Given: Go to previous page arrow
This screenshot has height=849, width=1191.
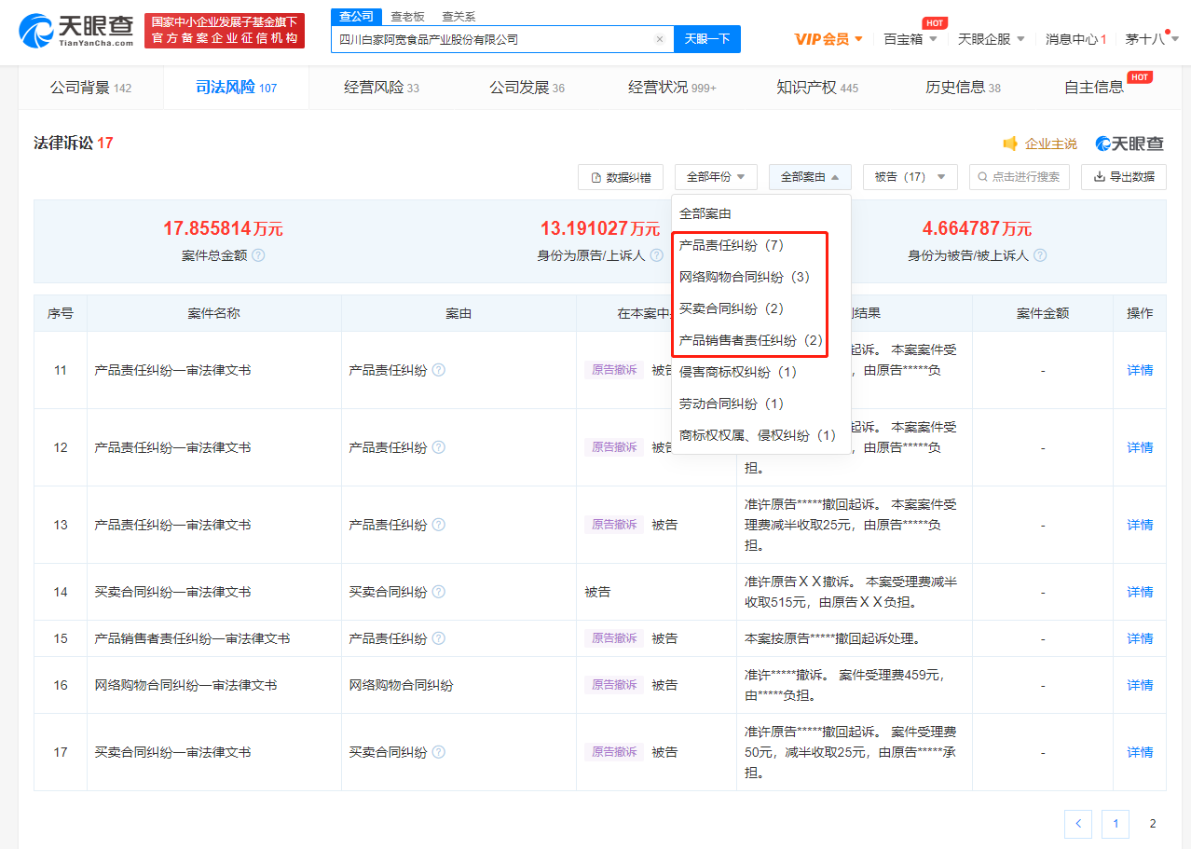Looking at the screenshot, I should [x=1078, y=824].
